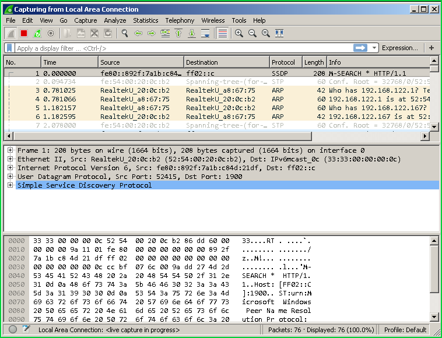Click Profile: Default in status bar
This screenshot has width=442, height=338.
click(x=405, y=330)
